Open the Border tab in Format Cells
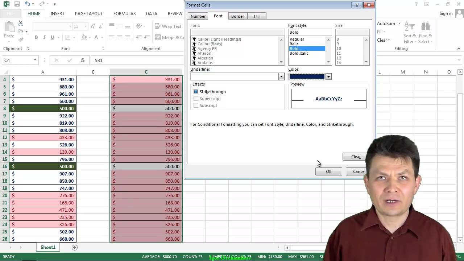464x261 pixels. point(237,16)
